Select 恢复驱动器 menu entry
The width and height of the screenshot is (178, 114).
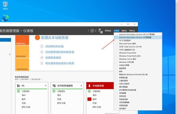[138, 78]
